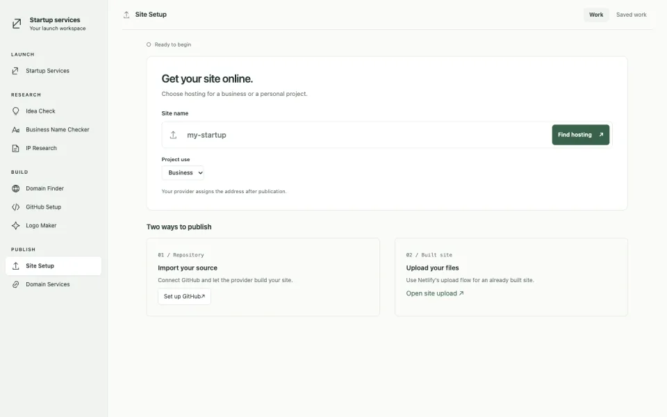The width and height of the screenshot is (667, 417).
Task: Click the IP Research document icon
Action: click(16, 149)
